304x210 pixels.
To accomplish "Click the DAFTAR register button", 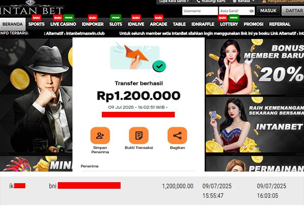I will tap(293, 11).
